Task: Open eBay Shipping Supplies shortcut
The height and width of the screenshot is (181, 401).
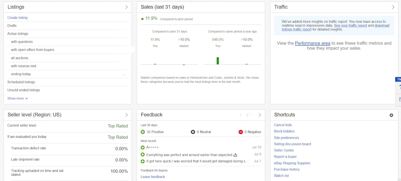Action: pyautogui.click(x=292, y=163)
